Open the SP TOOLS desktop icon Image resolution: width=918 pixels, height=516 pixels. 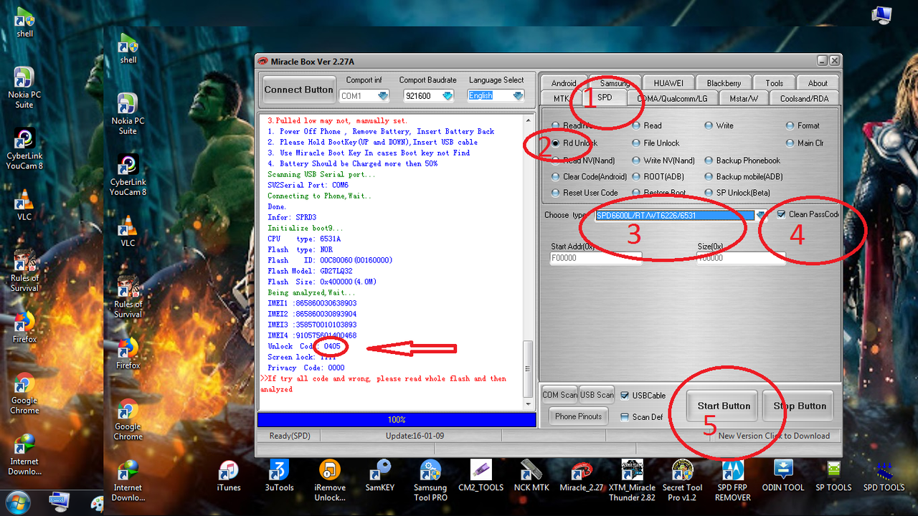(833, 476)
